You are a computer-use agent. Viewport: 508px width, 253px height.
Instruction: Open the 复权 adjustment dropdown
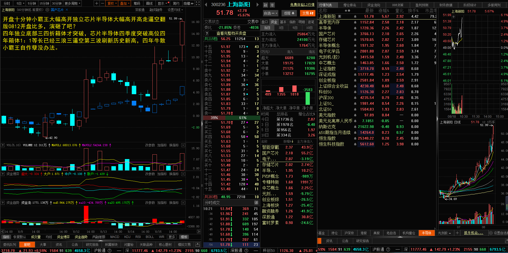click(x=112, y=3)
